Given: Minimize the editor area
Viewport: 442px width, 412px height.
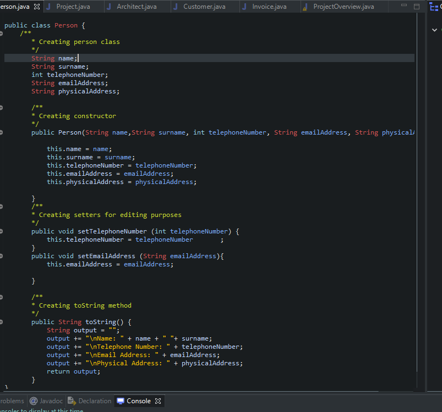Looking at the screenshot, I should [404, 5].
